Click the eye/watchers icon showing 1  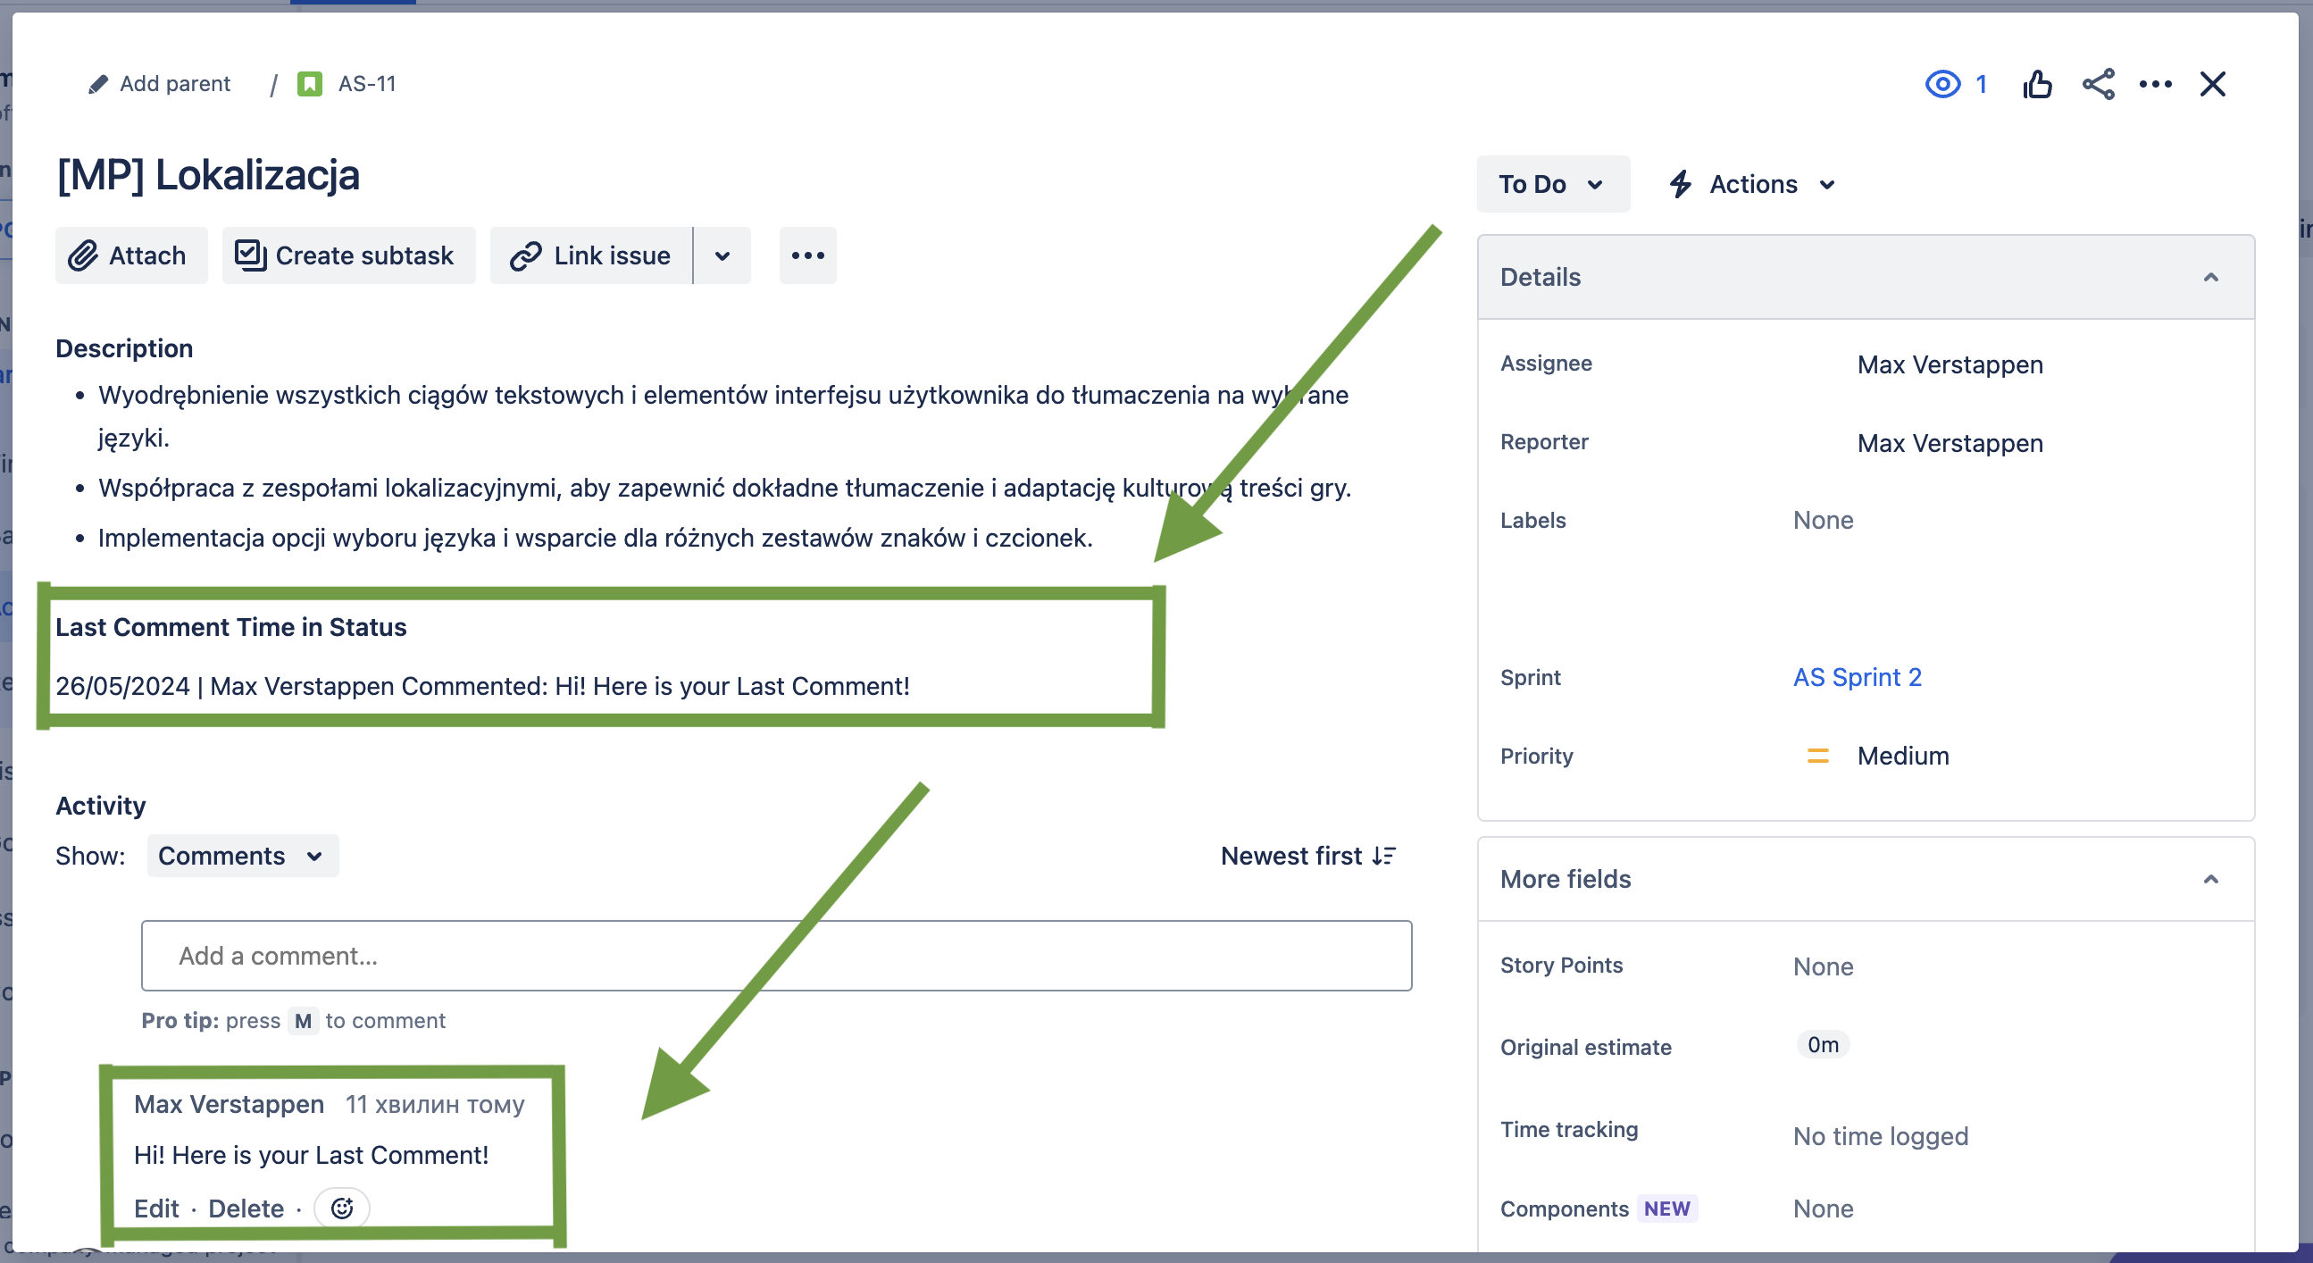[x=1956, y=86]
